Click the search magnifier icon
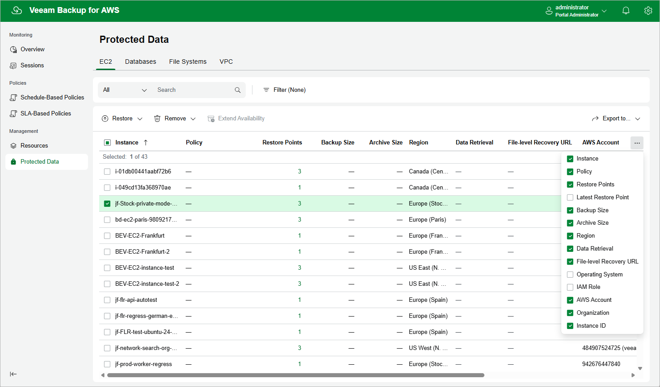660x387 pixels. click(x=238, y=90)
